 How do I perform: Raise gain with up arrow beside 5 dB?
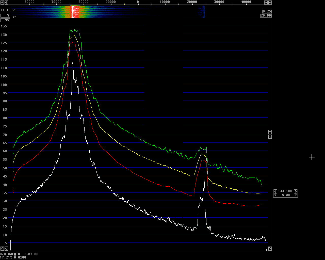[296, 195]
